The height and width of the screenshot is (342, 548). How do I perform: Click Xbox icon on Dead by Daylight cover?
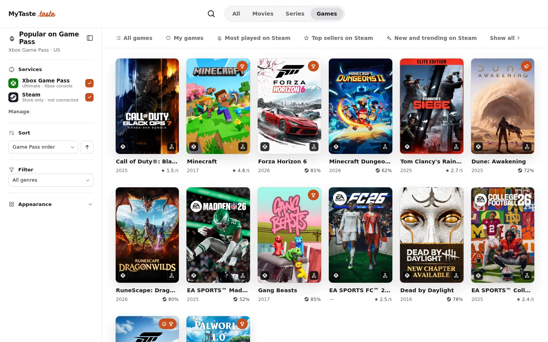pos(407,275)
